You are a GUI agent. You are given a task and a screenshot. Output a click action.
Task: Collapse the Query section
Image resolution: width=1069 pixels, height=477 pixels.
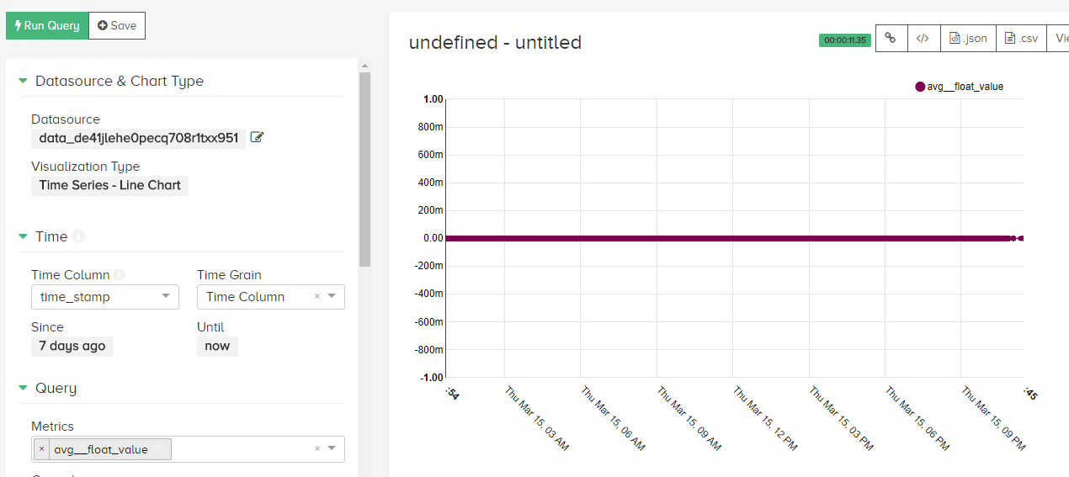(x=23, y=388)
